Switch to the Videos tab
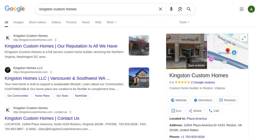 pyautogui.click(x=56, y=22)
